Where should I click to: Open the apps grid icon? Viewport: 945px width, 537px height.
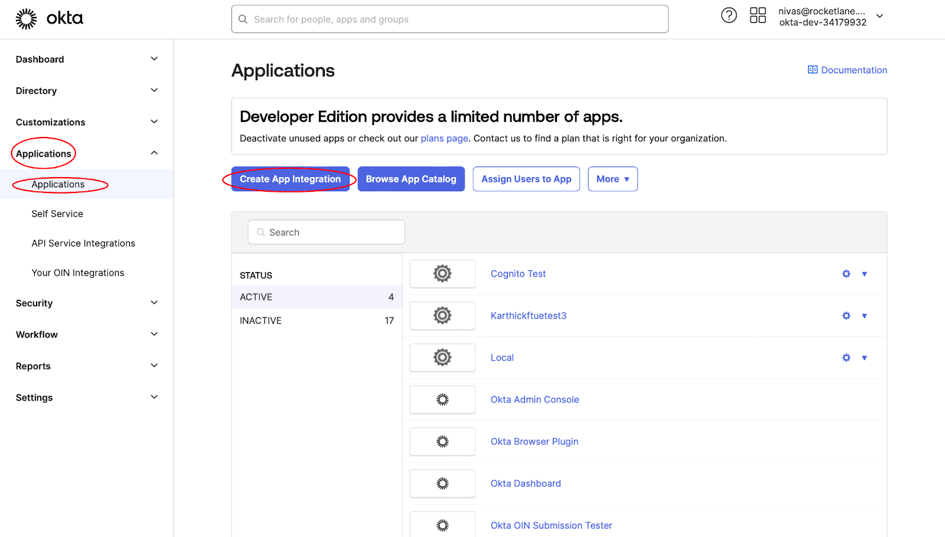[x=758, y=15]
